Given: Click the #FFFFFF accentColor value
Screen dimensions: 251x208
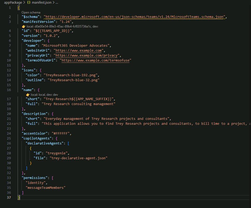Looking at the screenshot, I should pos(60,133).
